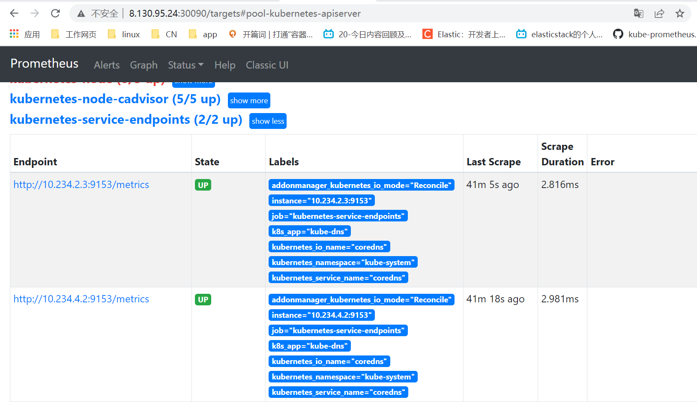Switch to the Classic UI
This screenshot has height=406, width=697.
click(267, 65)
